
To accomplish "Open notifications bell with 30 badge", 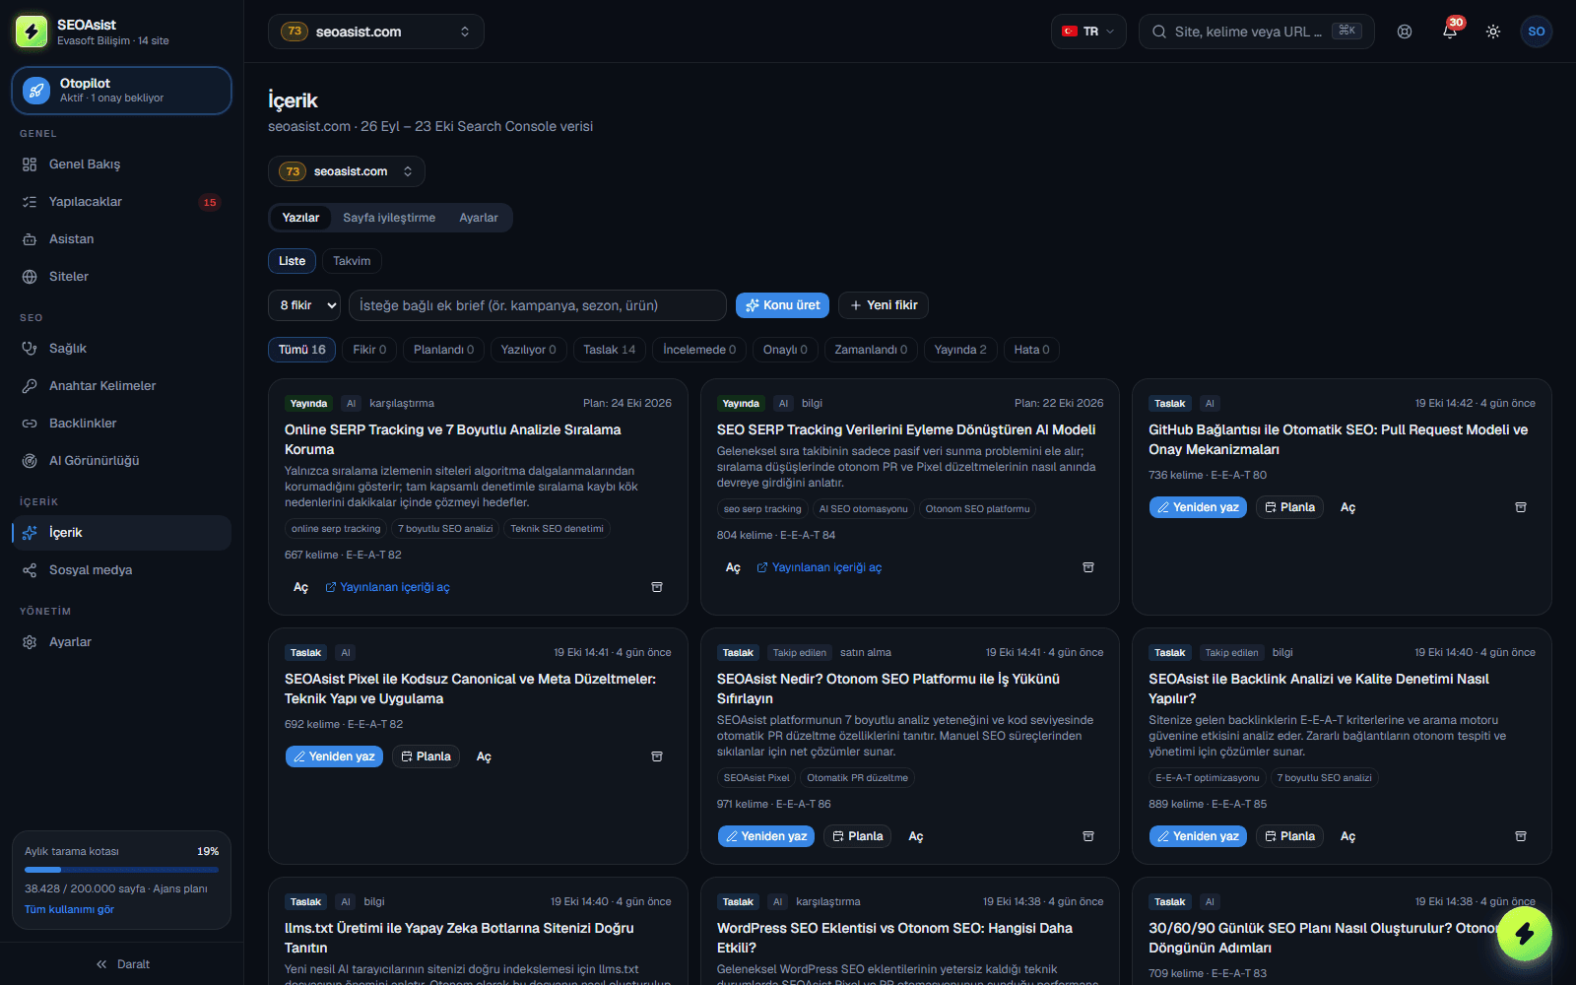I will pos(1450,32).
